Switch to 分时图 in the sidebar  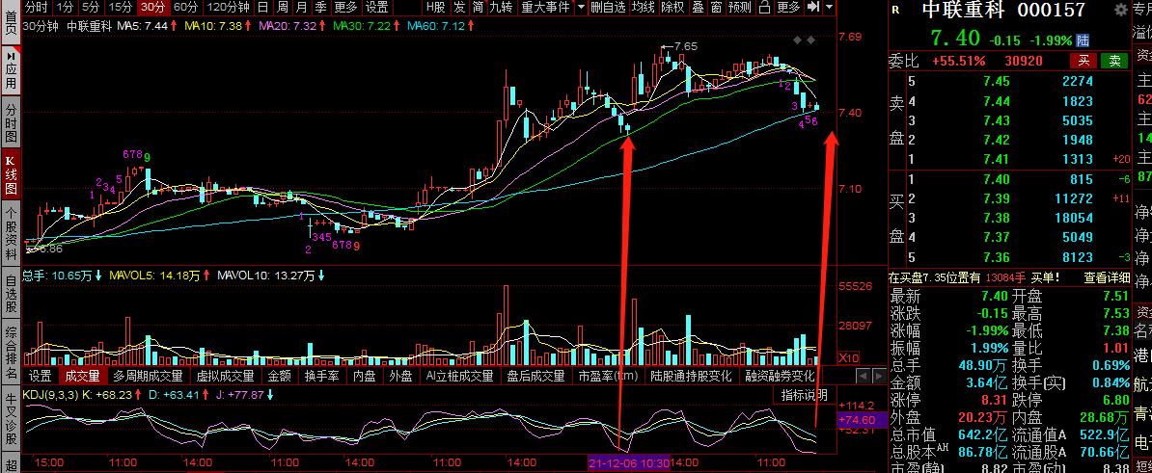(11, 123)
